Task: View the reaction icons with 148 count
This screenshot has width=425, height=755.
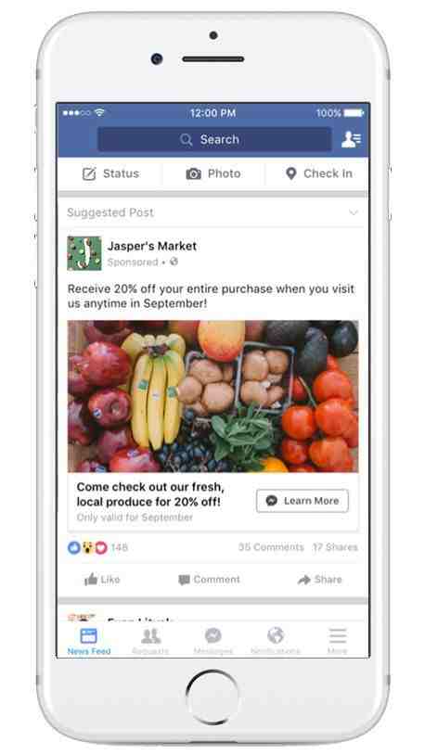Action: (97, 547)
